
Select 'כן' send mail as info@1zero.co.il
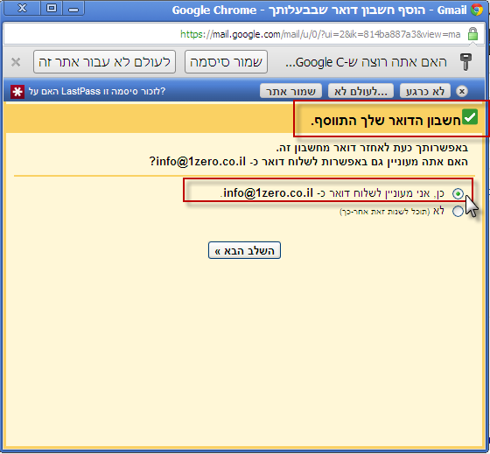coord(458,193)
